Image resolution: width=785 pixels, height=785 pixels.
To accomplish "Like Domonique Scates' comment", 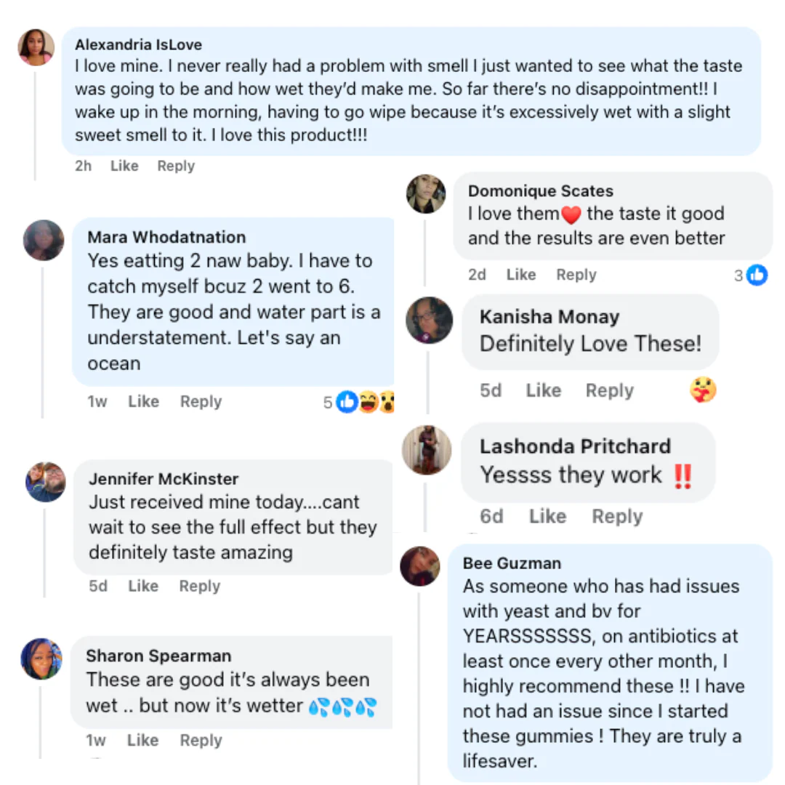I will pyautogui.click(x=520, y=274).
